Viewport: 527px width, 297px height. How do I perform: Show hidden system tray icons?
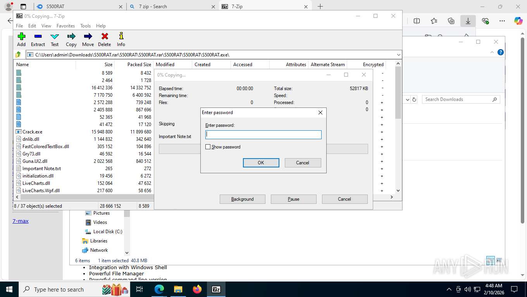pyautogui.click(x=449, y=289)
